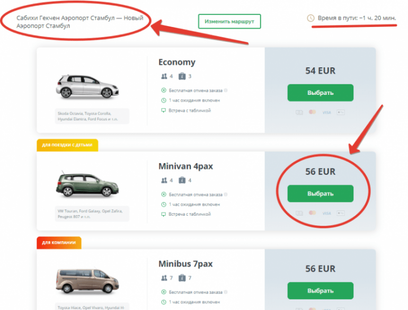Pick the Minibus 7pax Выбрать button
Screen dimensions: 408x310
coord(321,290)
